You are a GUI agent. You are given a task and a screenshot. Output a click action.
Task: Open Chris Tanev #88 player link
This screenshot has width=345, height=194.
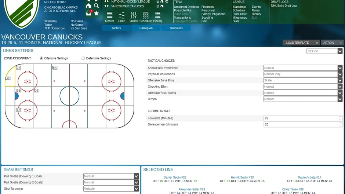tap(293, 189)
